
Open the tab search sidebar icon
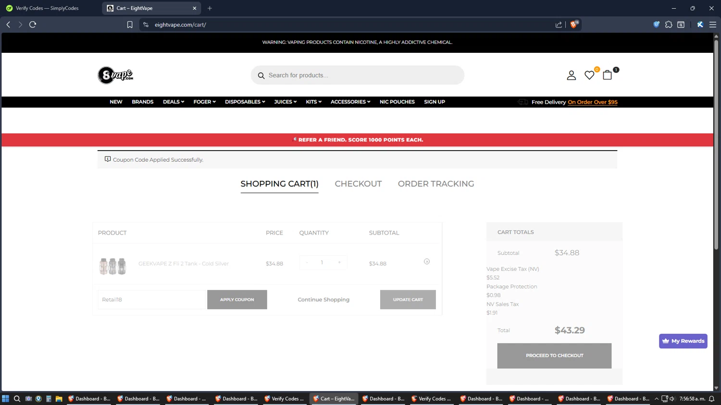[x=681, y=24]
